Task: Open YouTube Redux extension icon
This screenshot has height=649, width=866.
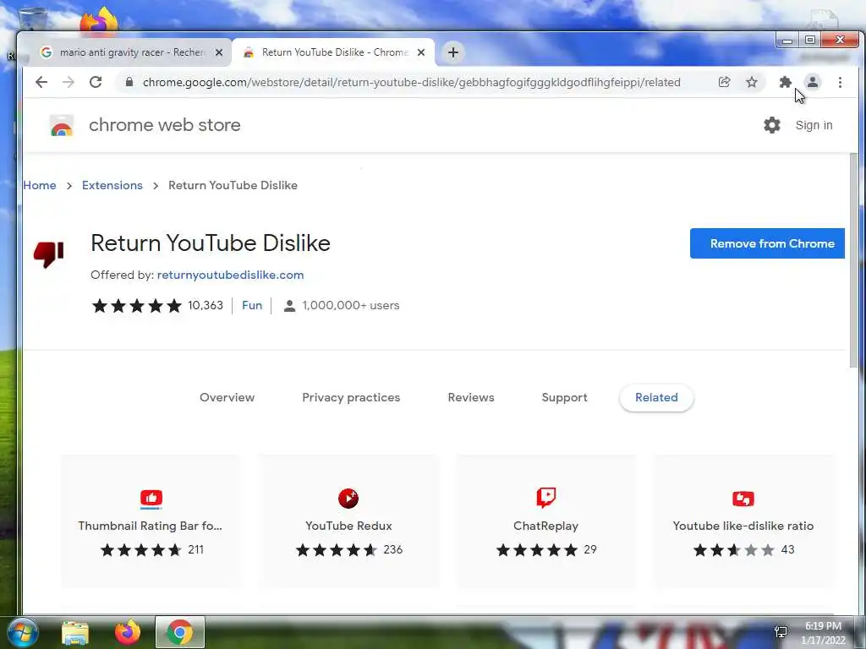Action: click(x=348, y=499)
